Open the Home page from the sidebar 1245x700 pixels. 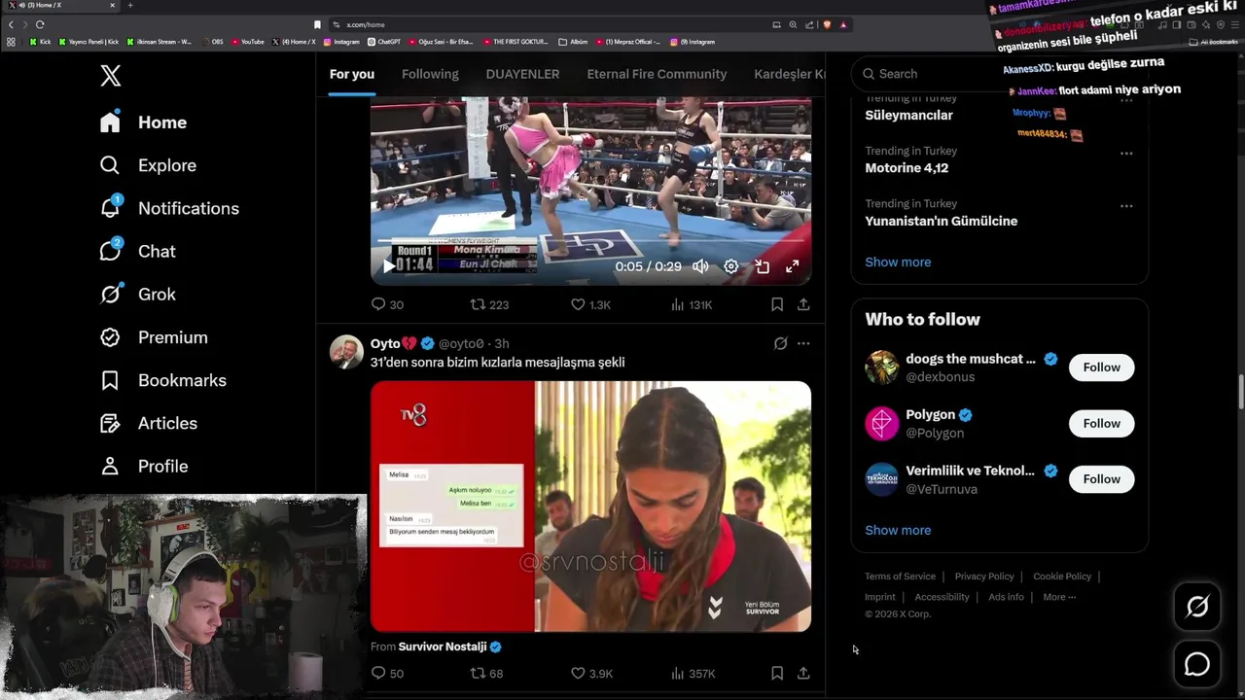pos(143,122)
